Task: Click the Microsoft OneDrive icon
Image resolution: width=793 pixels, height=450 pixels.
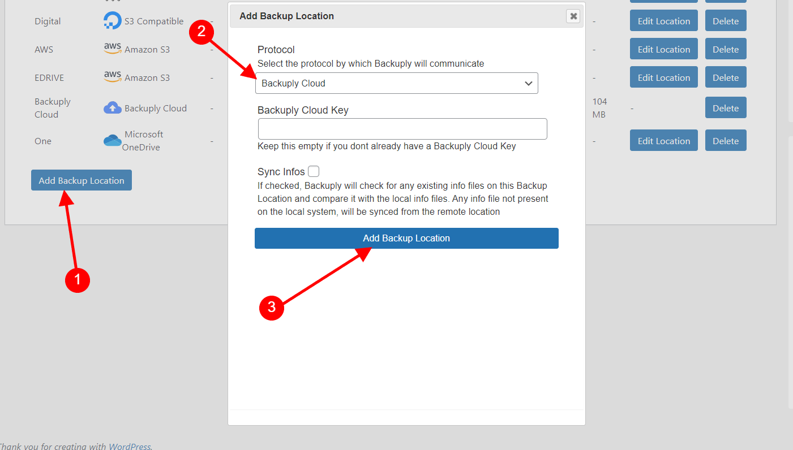Action: click(x=112, y=140)
